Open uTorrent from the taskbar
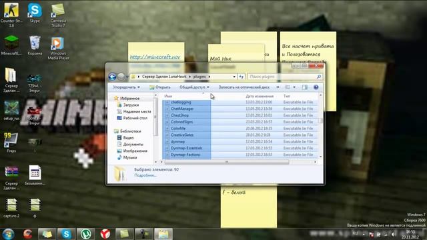 pos(86,234)
